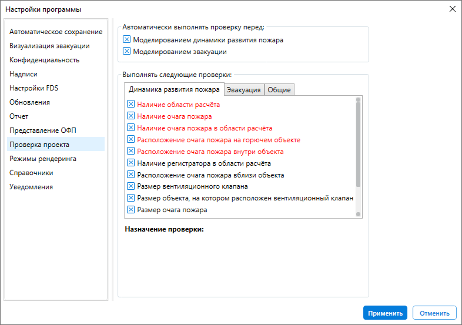The image size is (462, 325).
Task: Select 'Расположение очага пожара внутри объекта' text
Action: 210,152
